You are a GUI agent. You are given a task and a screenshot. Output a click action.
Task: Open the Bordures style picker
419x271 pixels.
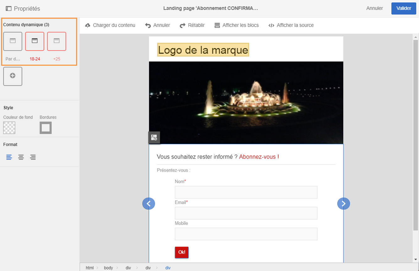(46, 128)
